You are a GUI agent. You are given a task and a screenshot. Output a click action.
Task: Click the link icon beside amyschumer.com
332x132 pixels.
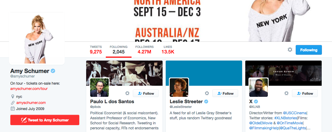coord(12,103)
